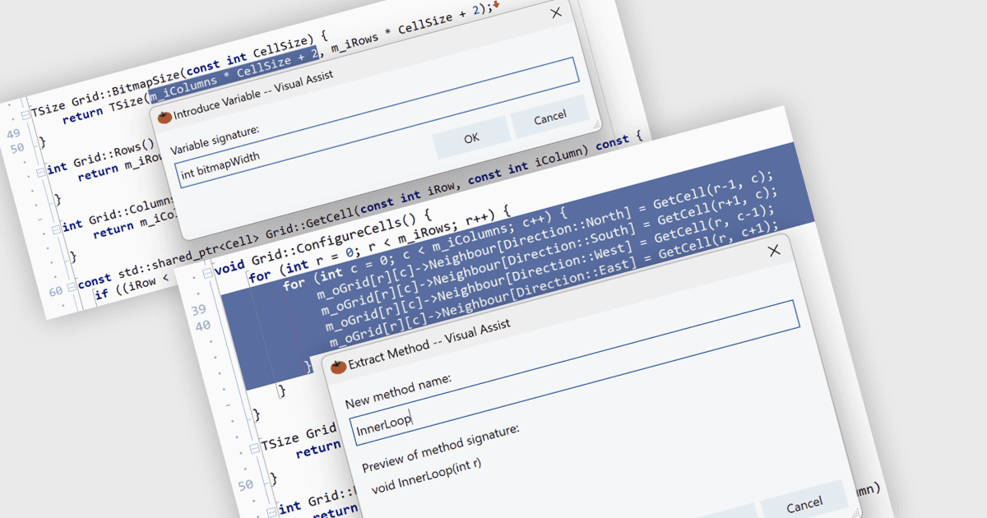Click 'void InnerLoop(int r)' preview text
The width and height of the screenshot is (987, 518).
click(428, 478)
